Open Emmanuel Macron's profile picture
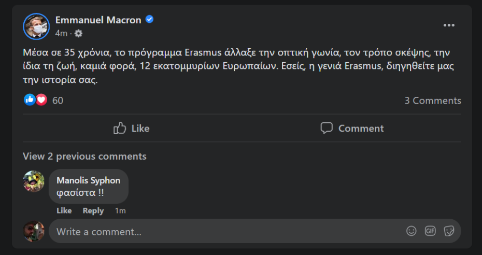This screenshot has height=255, width=482. [36, 26]
